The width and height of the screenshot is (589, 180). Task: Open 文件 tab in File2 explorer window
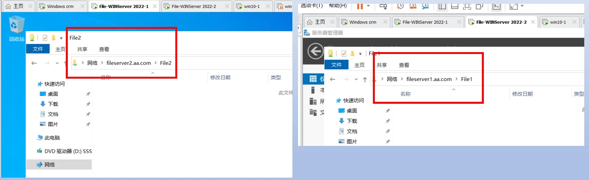tap(38, 49)
